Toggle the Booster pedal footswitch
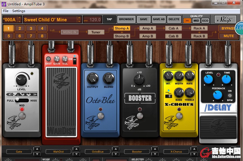This screenshot has height=161, width=243. pyautogui.click(x=140, y=116)
